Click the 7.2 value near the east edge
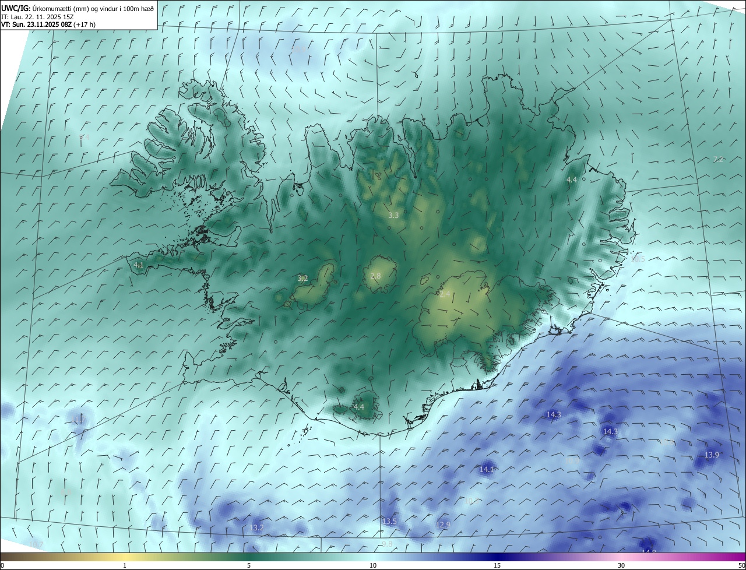 [719, 160]
